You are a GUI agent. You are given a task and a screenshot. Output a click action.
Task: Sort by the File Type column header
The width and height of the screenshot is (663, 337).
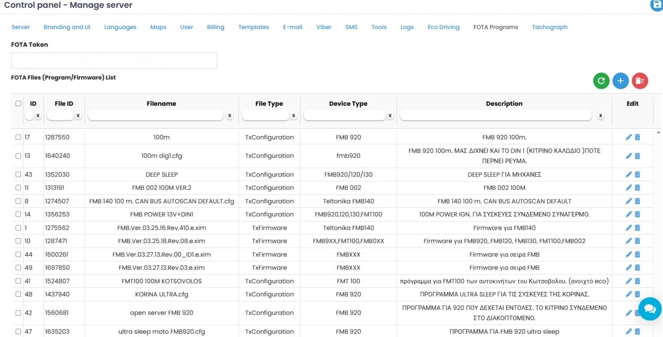tap(269, 104)
